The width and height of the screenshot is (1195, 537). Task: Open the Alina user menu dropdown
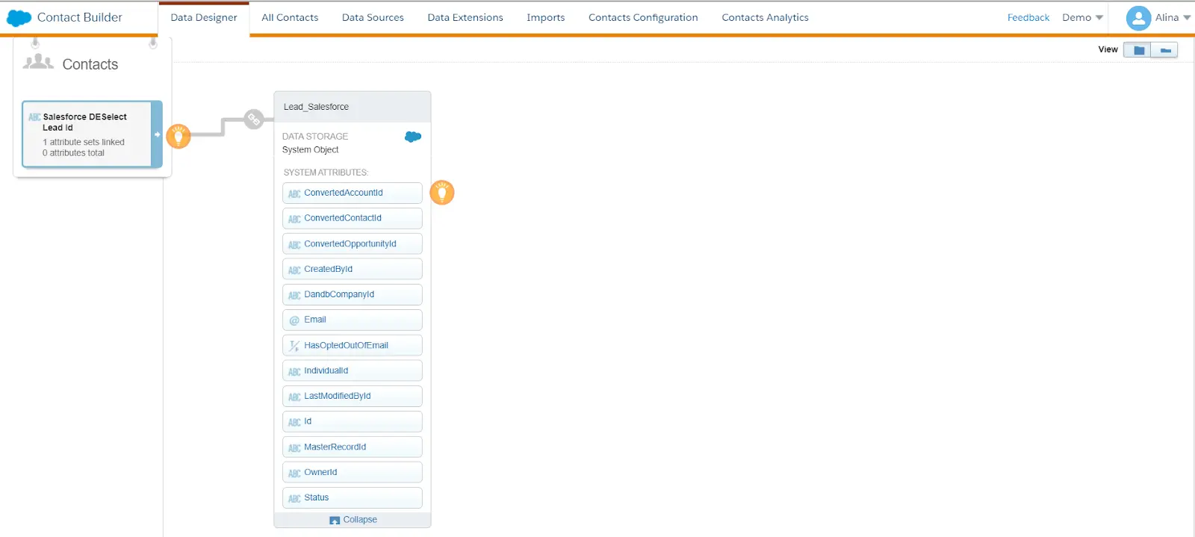coord(1187,18)
